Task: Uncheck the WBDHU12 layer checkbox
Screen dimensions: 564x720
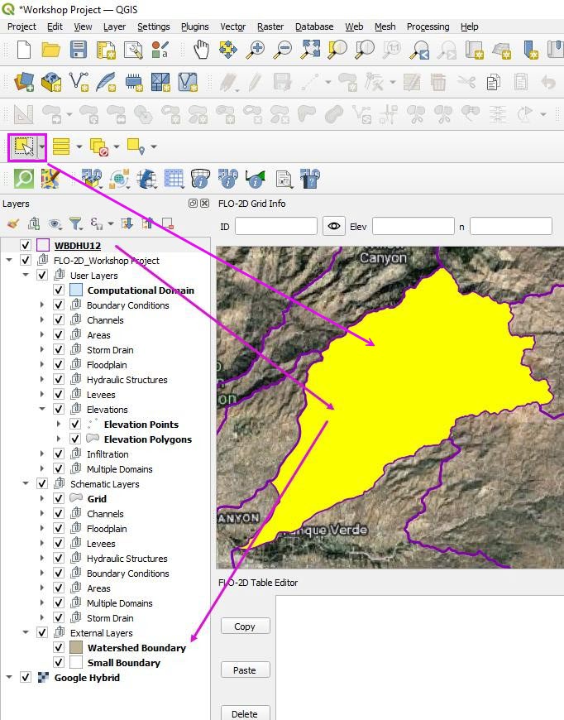Action: pyautogui.click(x=26, y=246)
